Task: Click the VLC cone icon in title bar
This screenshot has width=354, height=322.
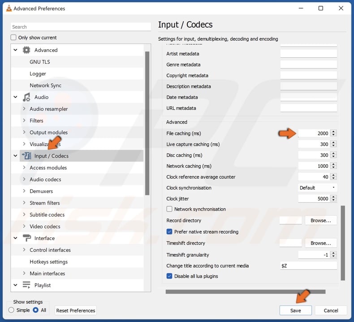Action: tap(9, 9)
